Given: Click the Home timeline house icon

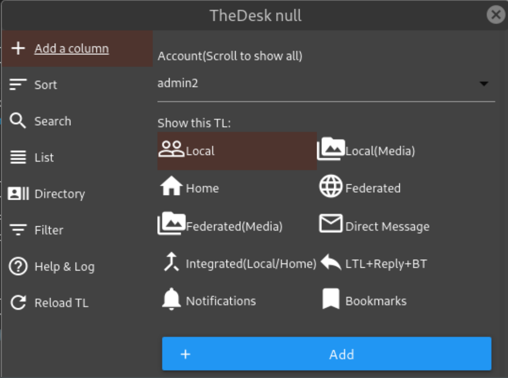Looking at the screenshot, I should click(x=171, y=187).
